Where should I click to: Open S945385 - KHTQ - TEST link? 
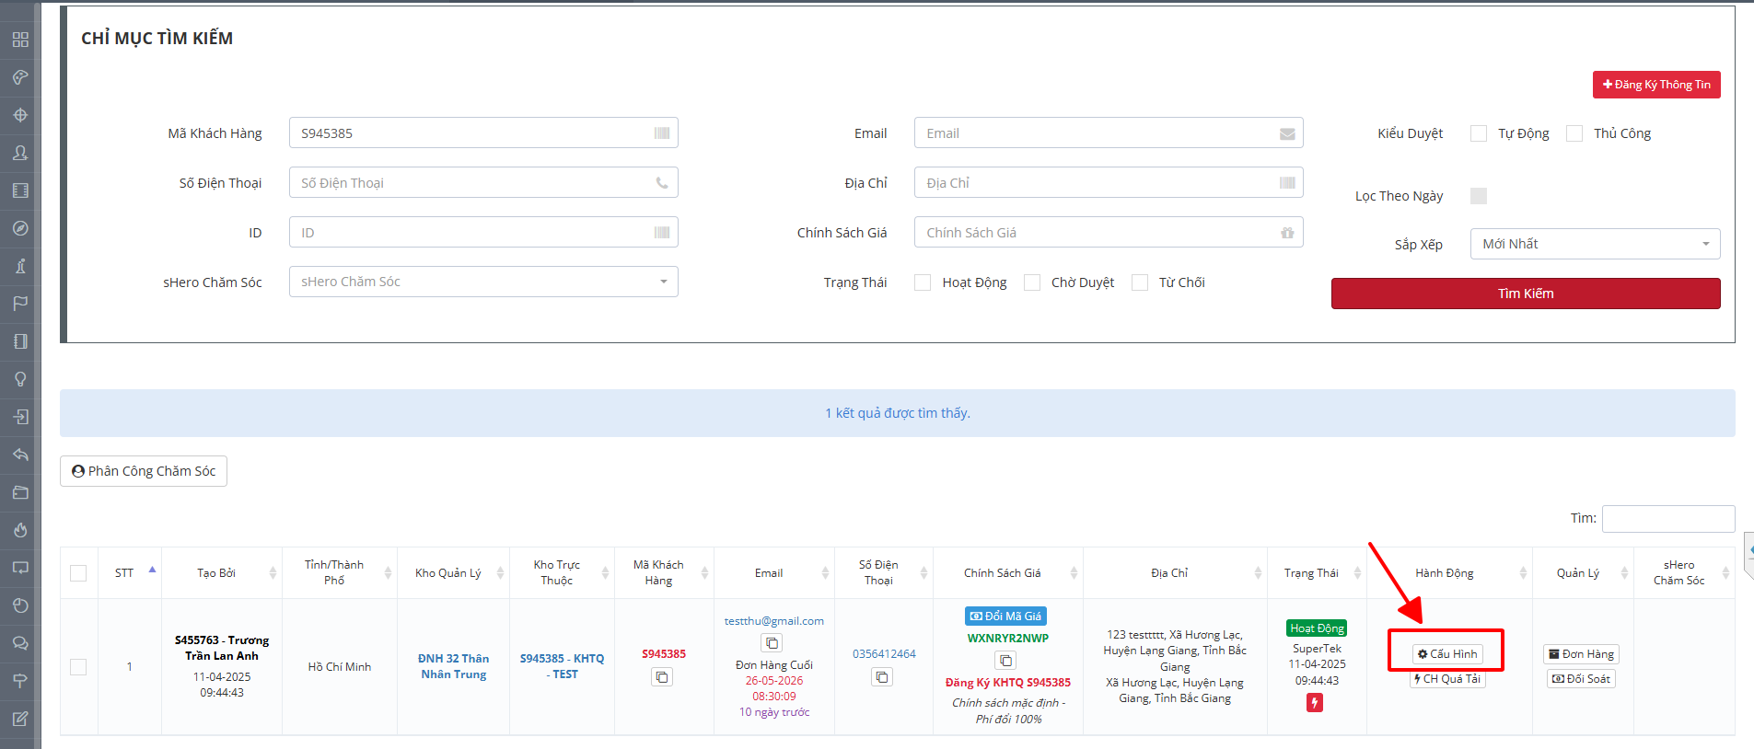coord(562,666)
